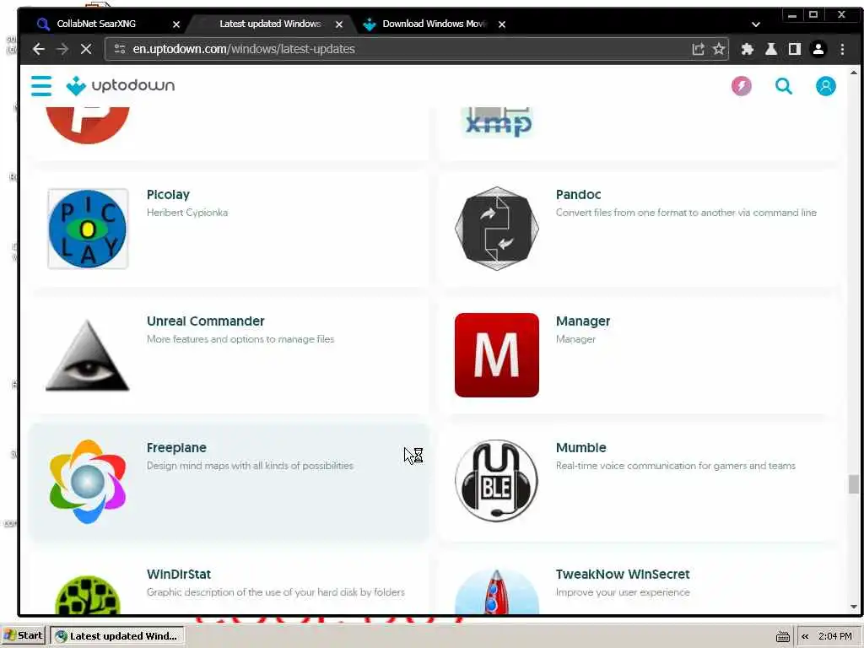864x648 pixels.
Task: Expand the tab search dropdown arrow
Action: coord(755,24)
